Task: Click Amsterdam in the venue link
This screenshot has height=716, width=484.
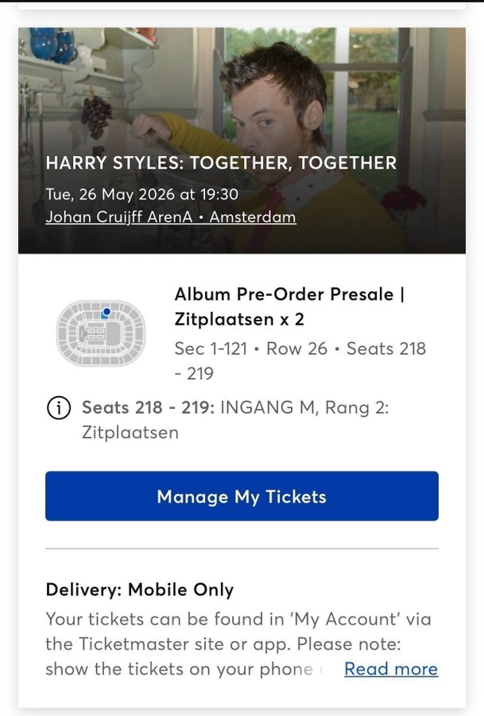Action: pyautogui.click(x=253, y=217)
